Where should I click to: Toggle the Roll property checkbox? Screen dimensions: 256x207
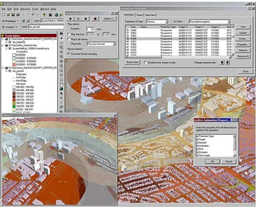pos(198,149)
